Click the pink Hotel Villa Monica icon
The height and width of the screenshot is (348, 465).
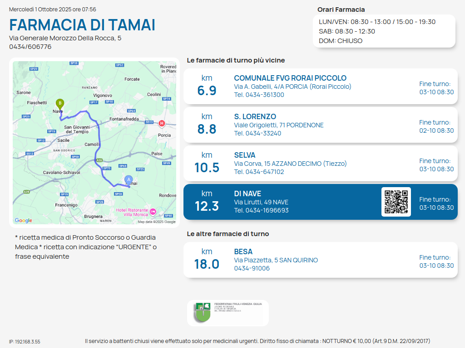(153, 211)
